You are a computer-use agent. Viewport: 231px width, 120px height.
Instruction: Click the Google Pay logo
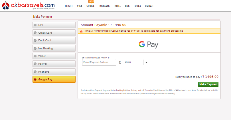(x=149, y=44)
